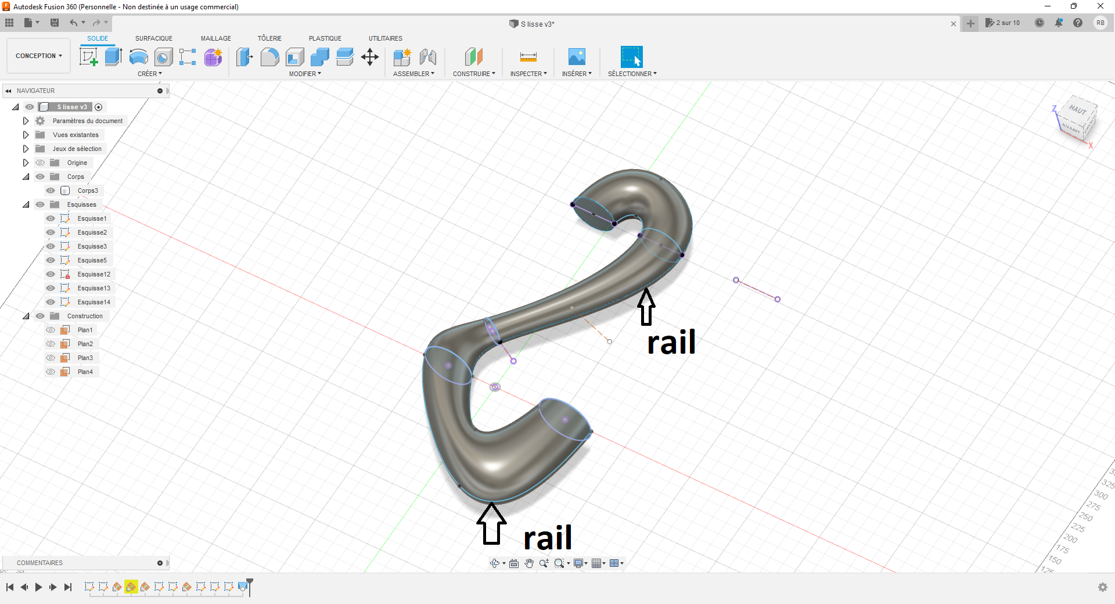Collapse the Esquisses folder
This screenshot has height=604, width=1115.
26,204
